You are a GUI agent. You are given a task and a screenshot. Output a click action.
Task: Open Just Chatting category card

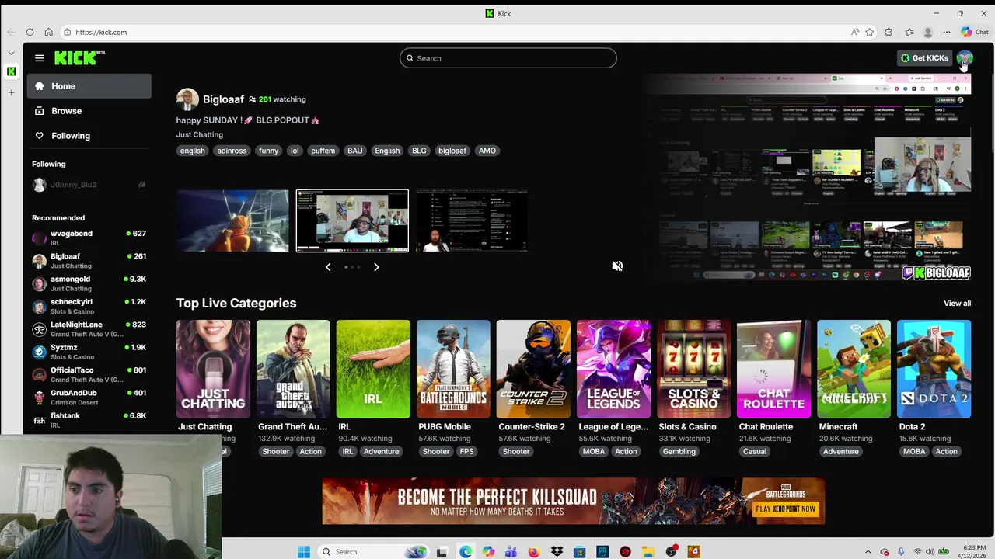point(213,369)
